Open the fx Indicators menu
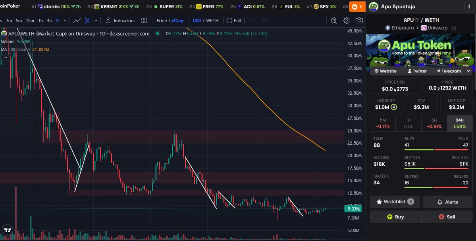The height and width of the screenshot is (241, 476). pos(120,21)
